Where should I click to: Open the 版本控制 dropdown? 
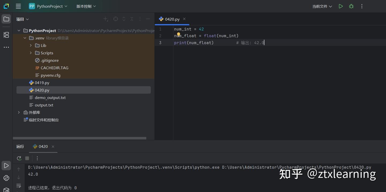[86, 6]
